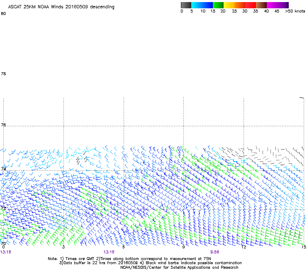The height and width of the screenshot is (270, 307).
Task: Select the red 30-35 knots color segment
Action: click(x=251, y=5)
